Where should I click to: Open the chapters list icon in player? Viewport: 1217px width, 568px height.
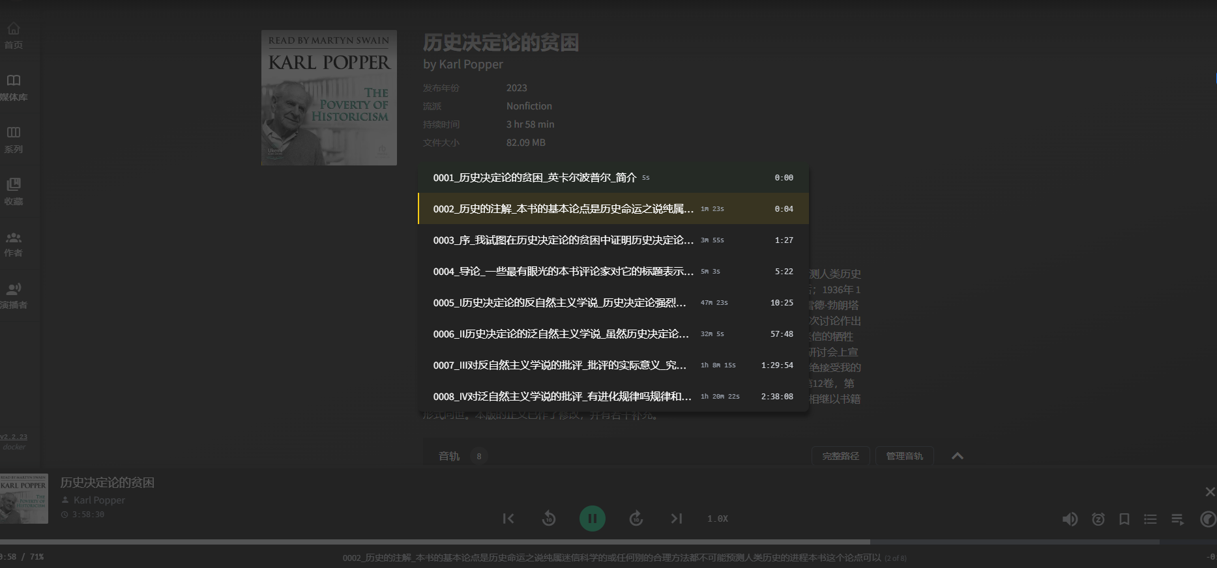click(x=1151, y=519)
